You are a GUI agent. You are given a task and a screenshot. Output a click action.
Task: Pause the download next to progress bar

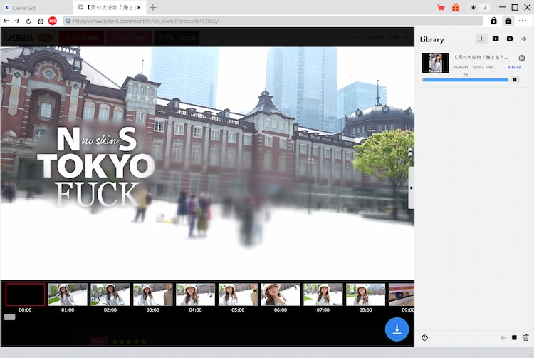tap(515, 80)
